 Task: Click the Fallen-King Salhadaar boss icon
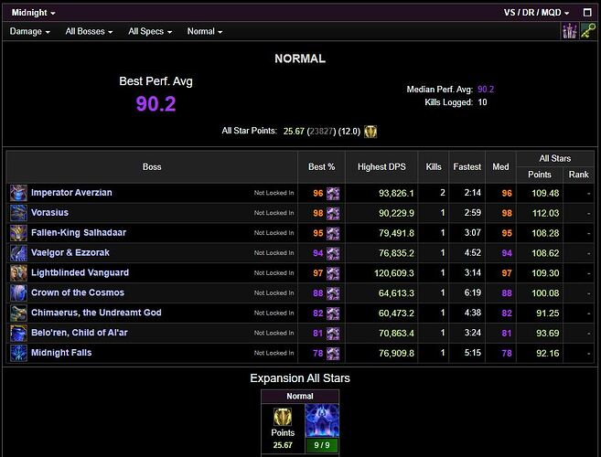click(18, 233)
